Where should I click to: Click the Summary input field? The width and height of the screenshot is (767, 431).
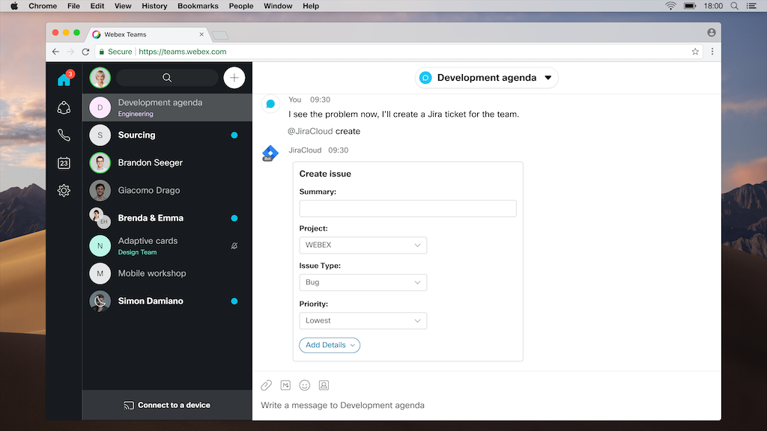[408, 209]
